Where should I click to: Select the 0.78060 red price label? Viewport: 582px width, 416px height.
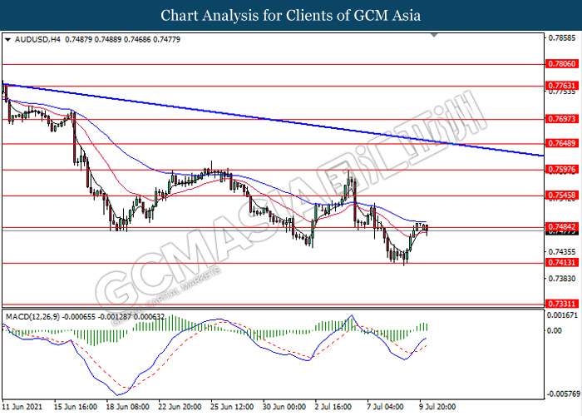point(562,64)
